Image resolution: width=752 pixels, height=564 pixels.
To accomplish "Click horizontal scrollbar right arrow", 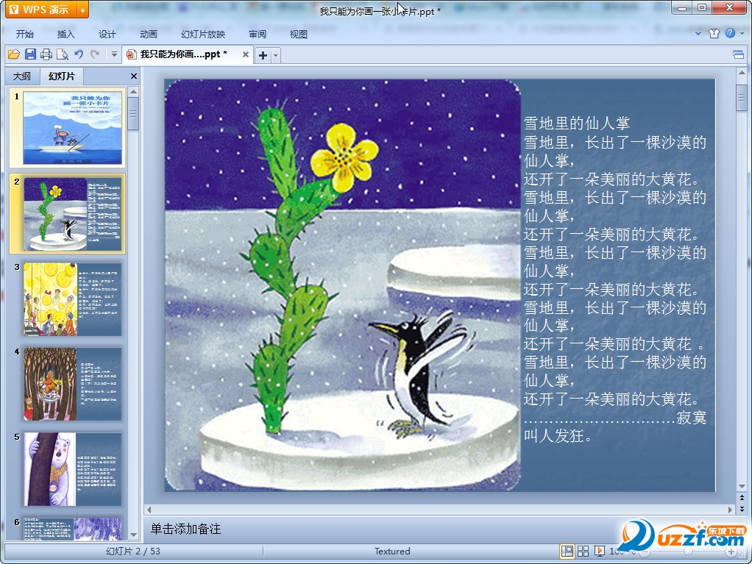I will pos(730,510).
